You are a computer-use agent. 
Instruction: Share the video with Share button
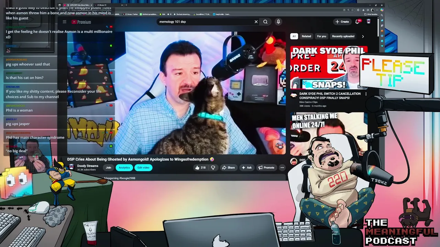(228, 168)
